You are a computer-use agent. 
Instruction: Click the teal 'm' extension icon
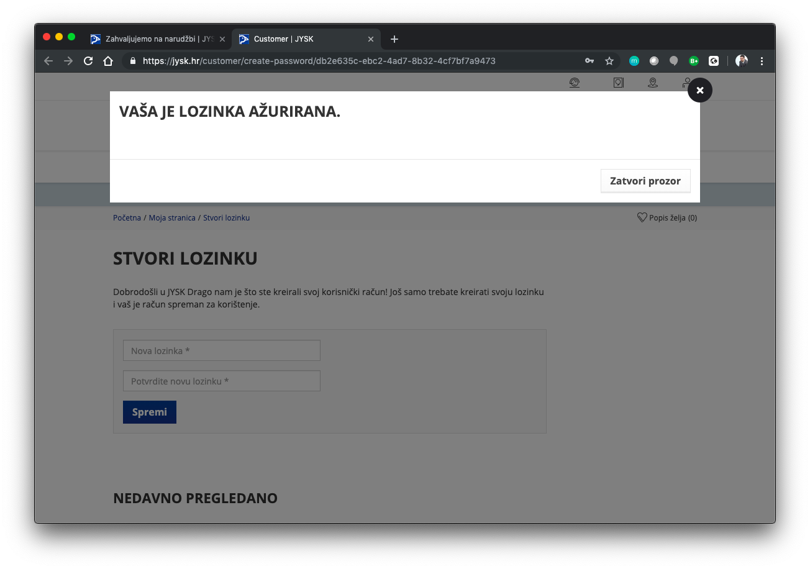[x=634, y=61]
